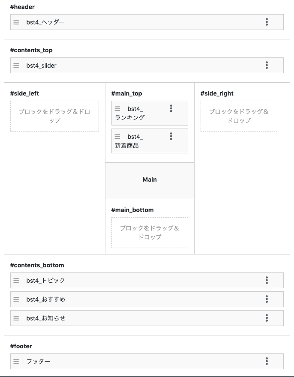This screenshot has width=294, height=377.
Task: Click the drag handle of bst4_ヘッダー block
Action: click(16, 22)
